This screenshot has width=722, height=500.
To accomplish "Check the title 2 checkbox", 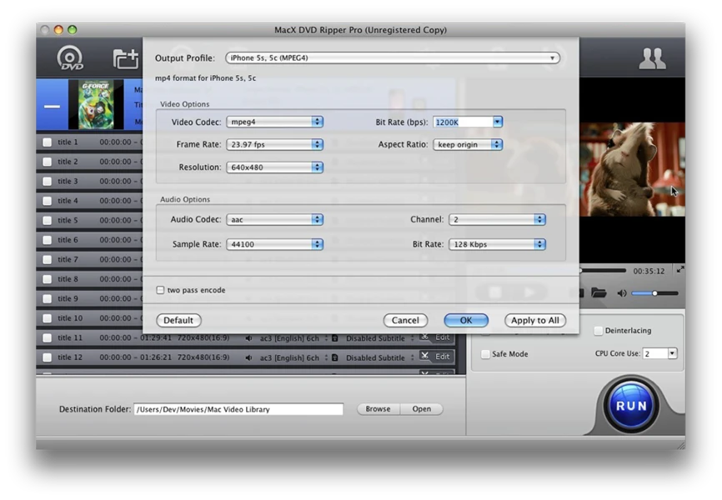I will (47, 162).
